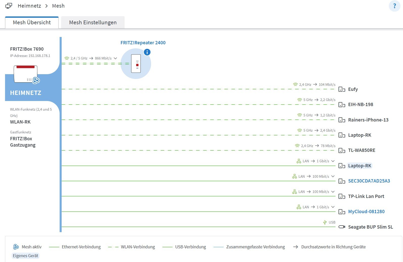Image resolution: width=403 pixels, height=262 pixels.
Task: Click the Heimnetz monitor icon in breadcrumb
Action: 9,6
